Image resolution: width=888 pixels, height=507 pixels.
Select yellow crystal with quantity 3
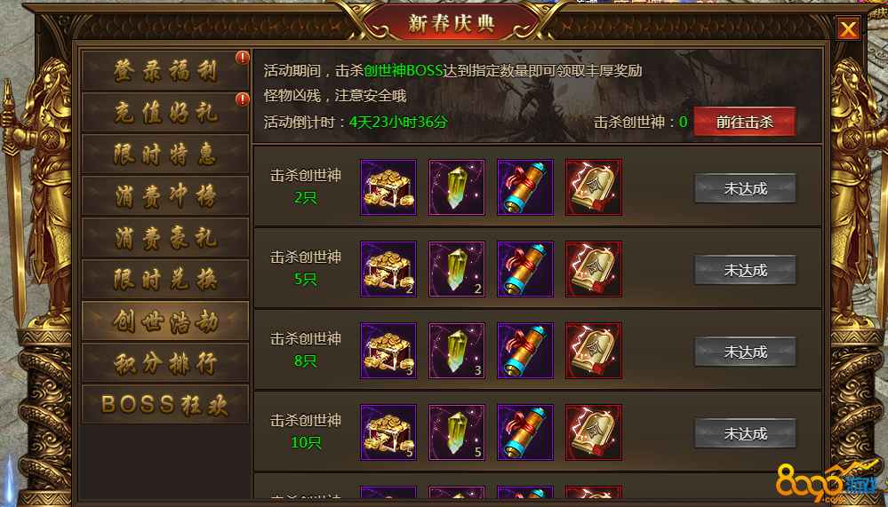click(457, 350)
